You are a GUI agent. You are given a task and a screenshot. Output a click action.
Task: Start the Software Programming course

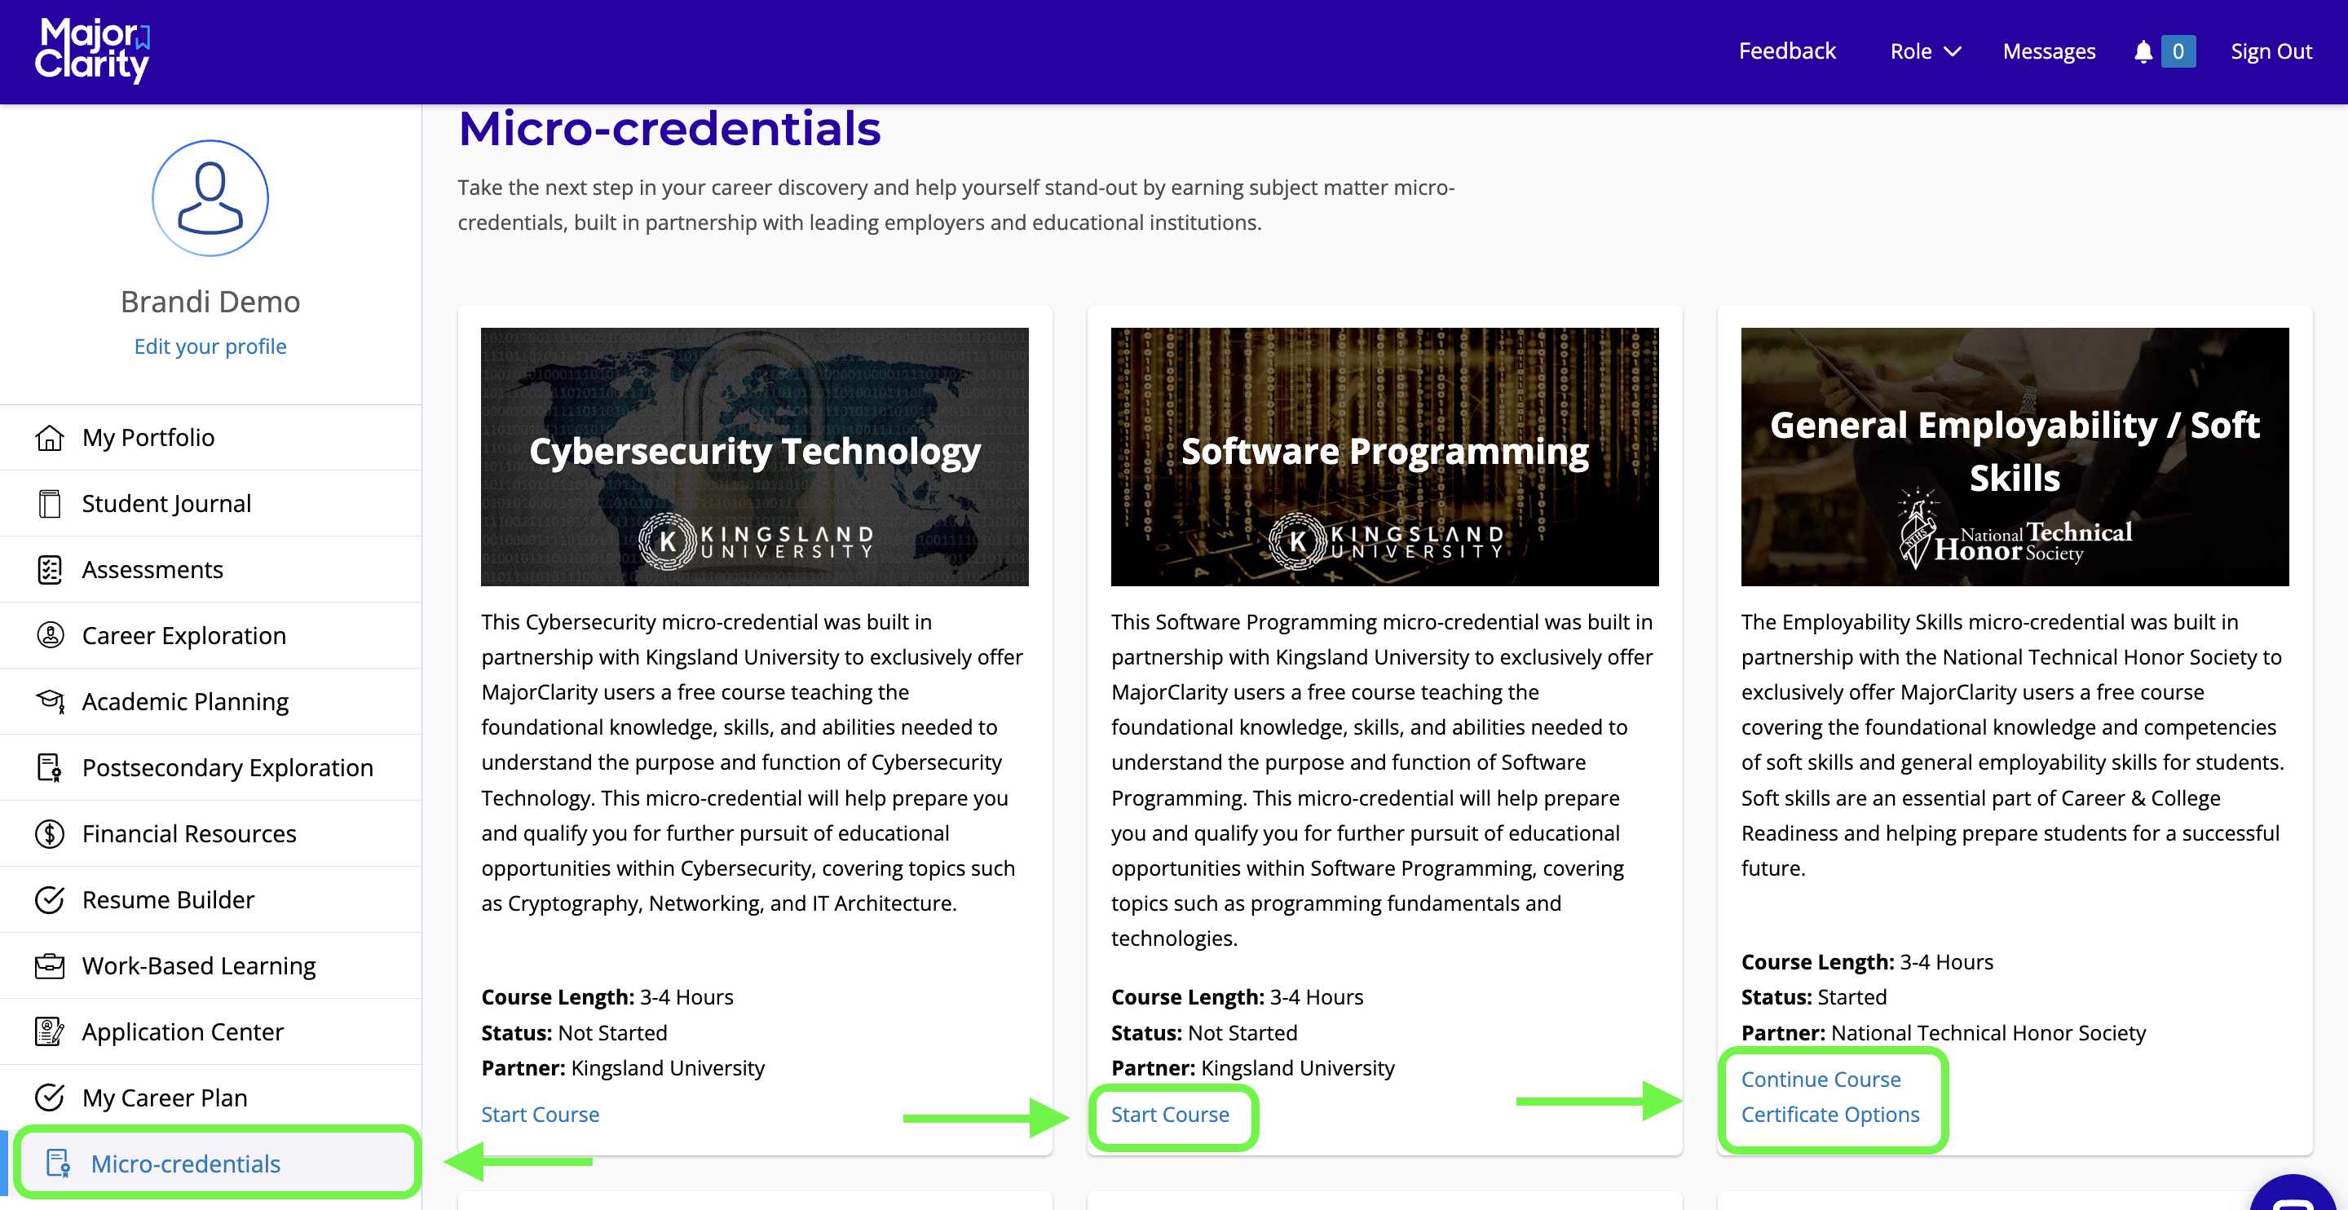click(1169, 1115)
